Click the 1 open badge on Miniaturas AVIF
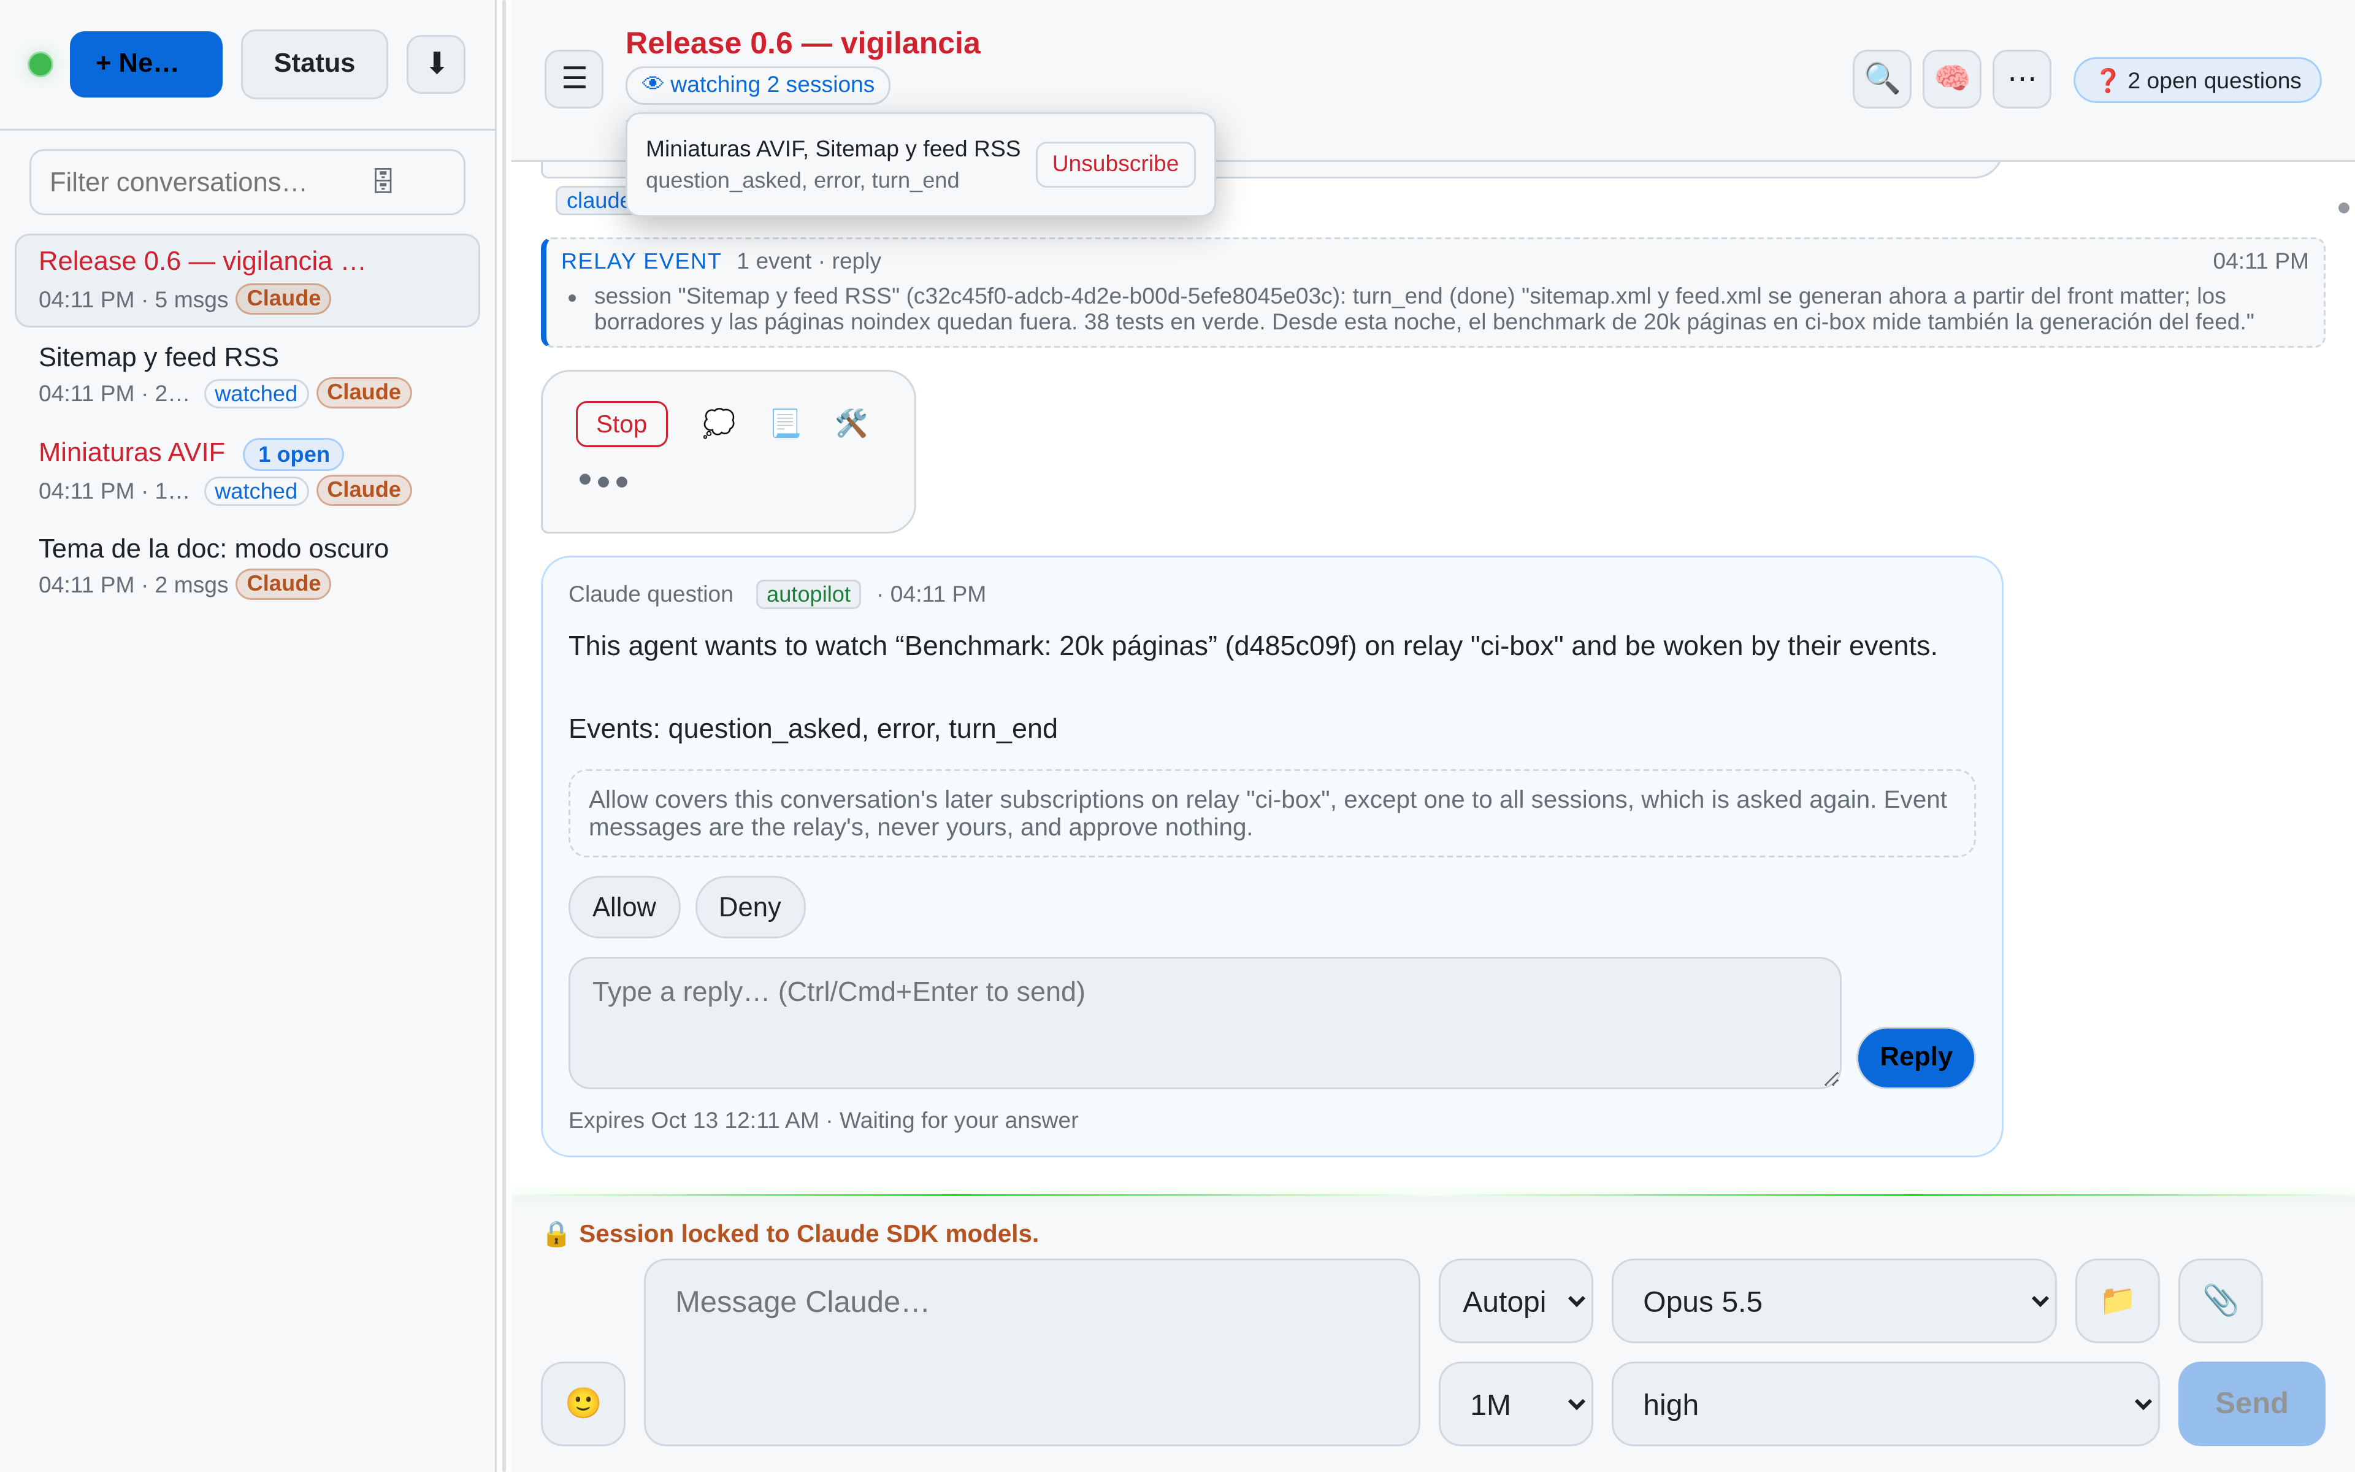 point(293,454)
